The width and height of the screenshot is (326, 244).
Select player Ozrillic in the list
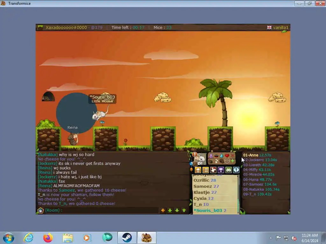tap(205, 180)
